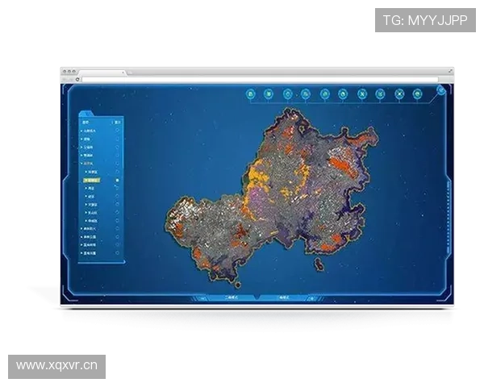
Task: Toggle the circle of the row just below the highlighted layer
Action: pos(117,188)
